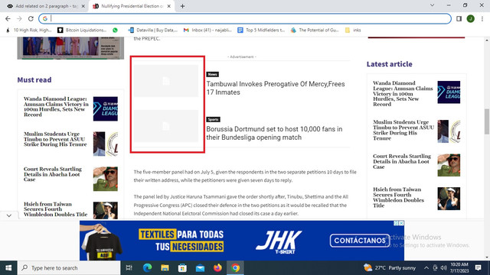The height and width of the screenshot is (275, 490).
Task: Click the Chrome taskbar icon
Action: click(235, 268)
